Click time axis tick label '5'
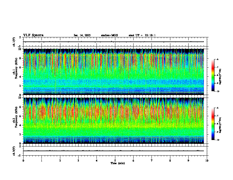The height and width of the screenshot is (180, 233). pyautogui.click(x=115, y=161)
